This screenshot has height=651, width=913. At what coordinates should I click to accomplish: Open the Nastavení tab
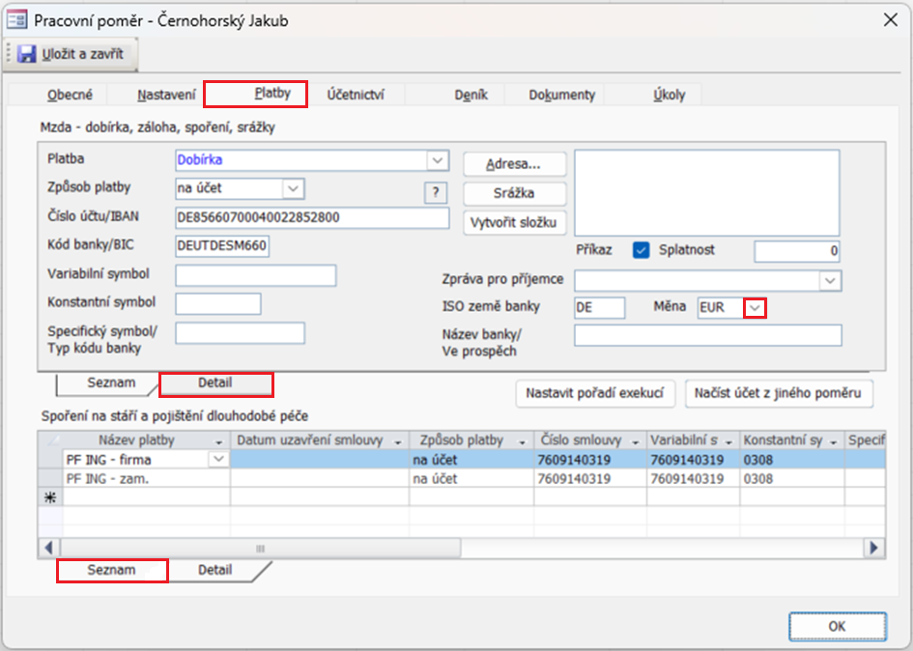pos(166,95)
